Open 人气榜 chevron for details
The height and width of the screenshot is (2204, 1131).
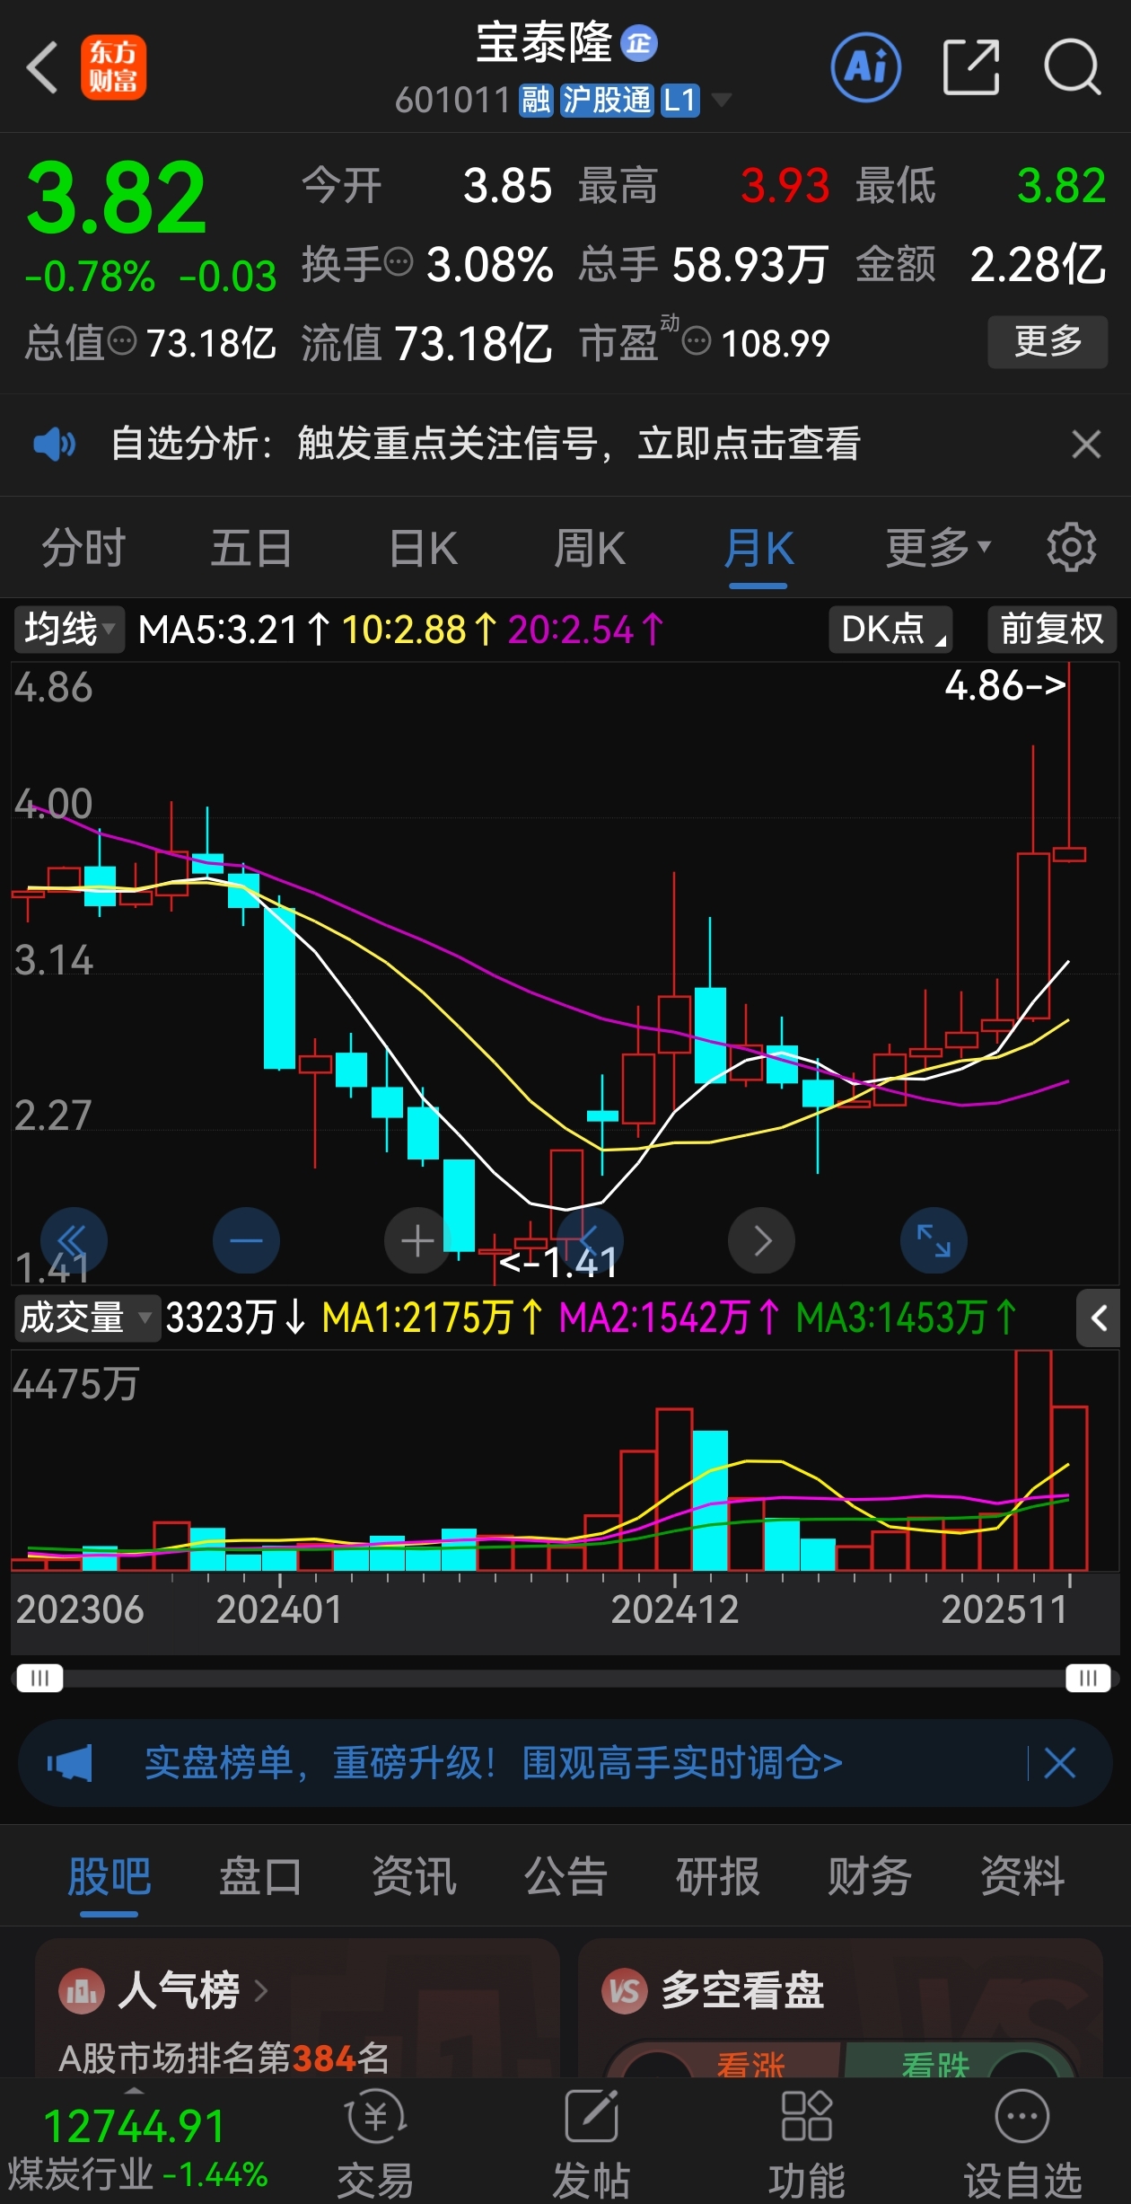coord(261,1990)
